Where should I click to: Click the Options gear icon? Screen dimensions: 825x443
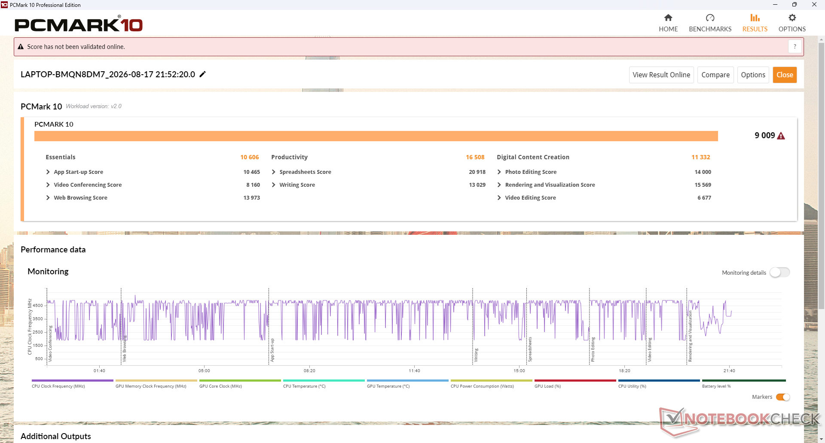click(792, 18)
